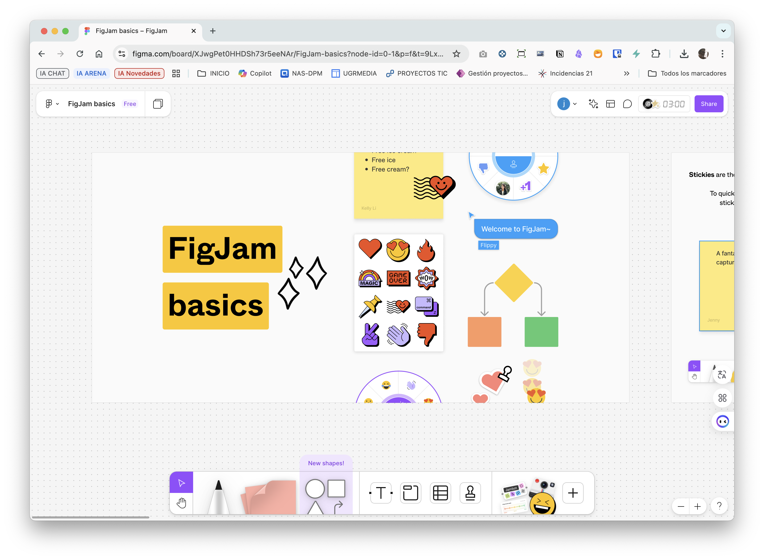Screen dimensions: 764x560
Task: Expand hidden bookmarks with double chevron
Action: (x=626, y=73)
